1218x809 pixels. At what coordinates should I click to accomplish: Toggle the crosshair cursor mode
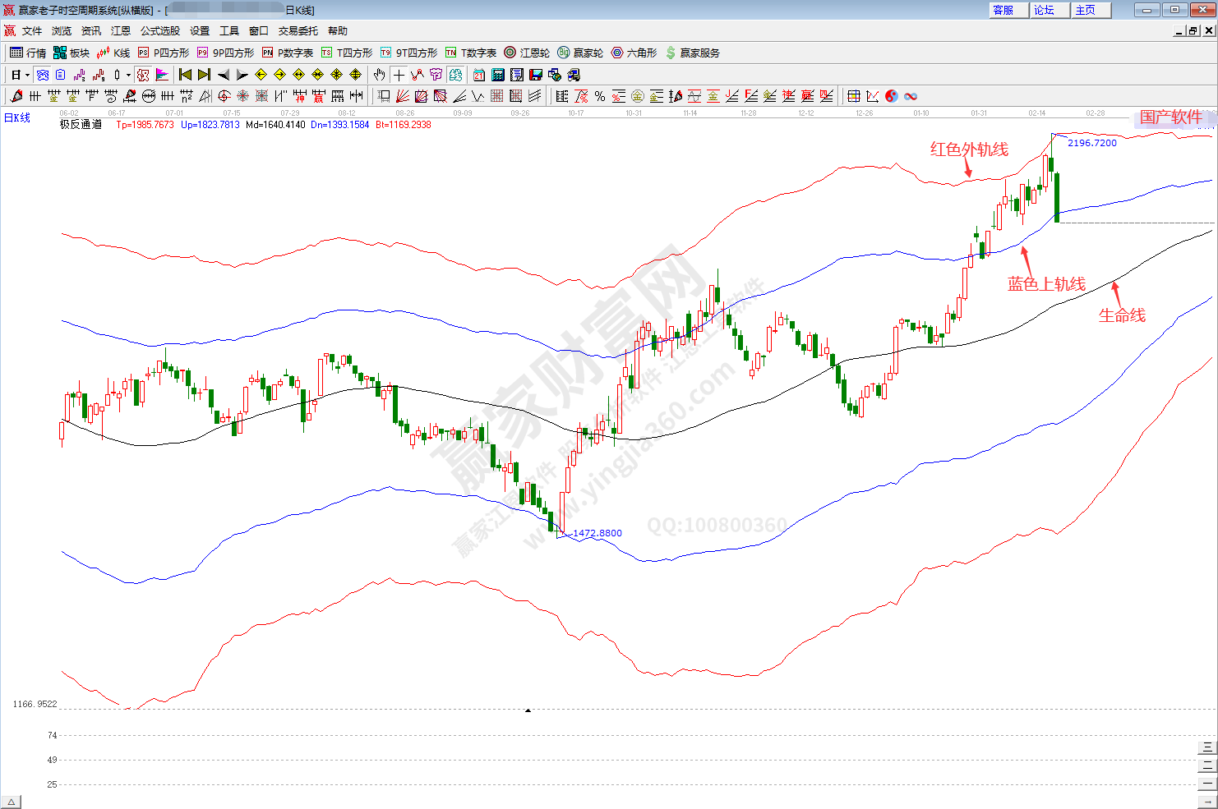(x=399, y=75)
